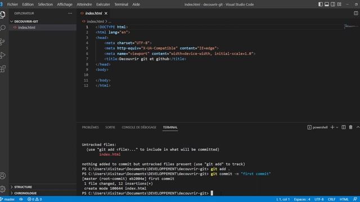Open the Explorer view in activity bar
Screen dimensions: 360x202
point(3,15)
